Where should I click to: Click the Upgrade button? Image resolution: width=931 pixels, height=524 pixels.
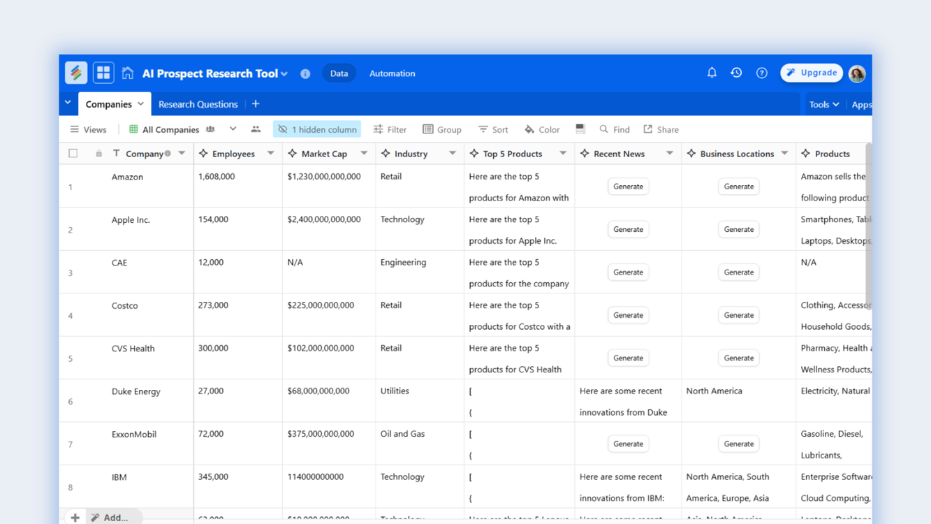[x=811, y=73]
